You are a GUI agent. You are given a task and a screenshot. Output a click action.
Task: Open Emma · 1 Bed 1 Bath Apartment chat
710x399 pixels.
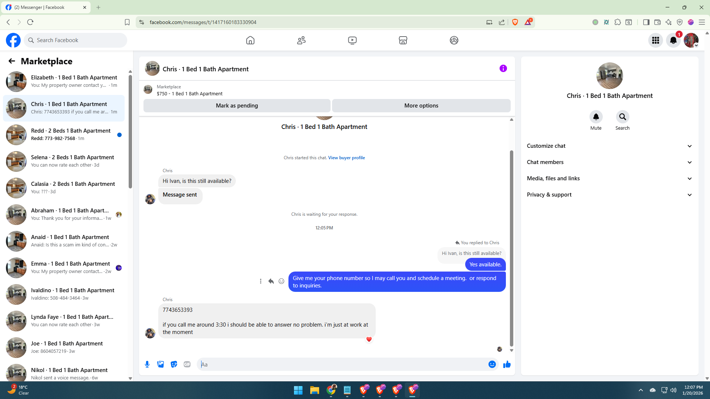pyautogui.click(x=64, y=268)
